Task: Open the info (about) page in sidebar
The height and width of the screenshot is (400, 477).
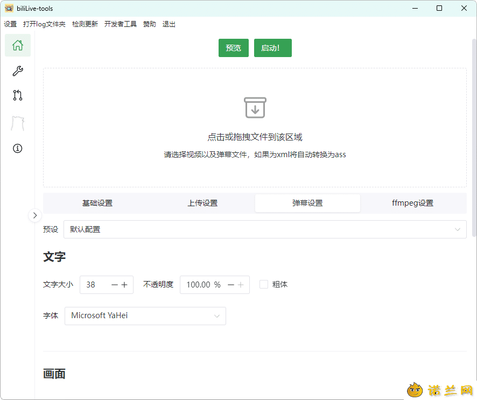Action: coord(18,149)
